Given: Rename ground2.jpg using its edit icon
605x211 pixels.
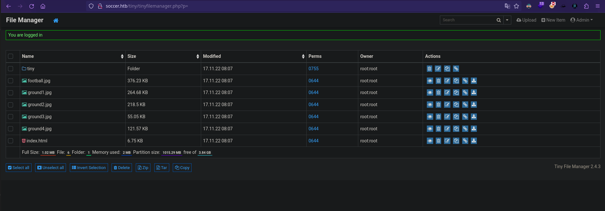Looking at the screenshot, I should tap(447, 105).
